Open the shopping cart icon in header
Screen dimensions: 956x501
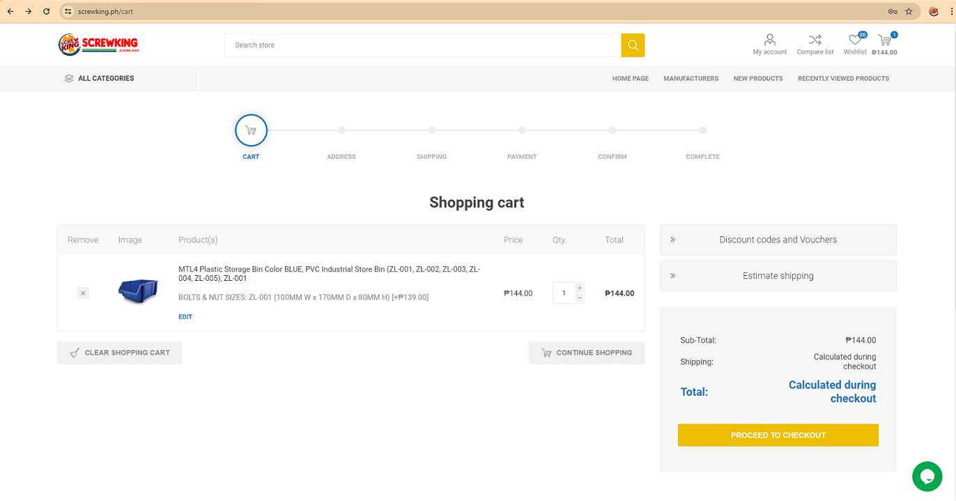pyautogui.click(x=884, y=40)
